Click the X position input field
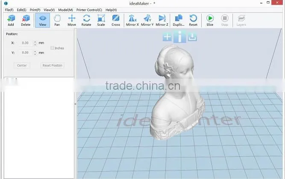This screenshot has height=179, width=285. tap(26, 43)
